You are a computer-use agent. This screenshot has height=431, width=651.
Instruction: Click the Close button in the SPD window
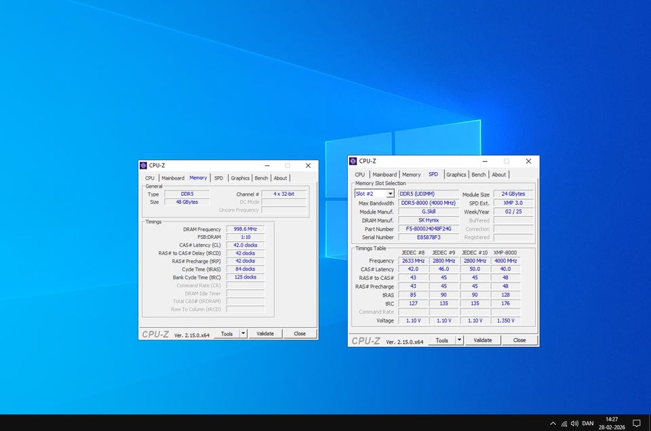click(519, 340)
